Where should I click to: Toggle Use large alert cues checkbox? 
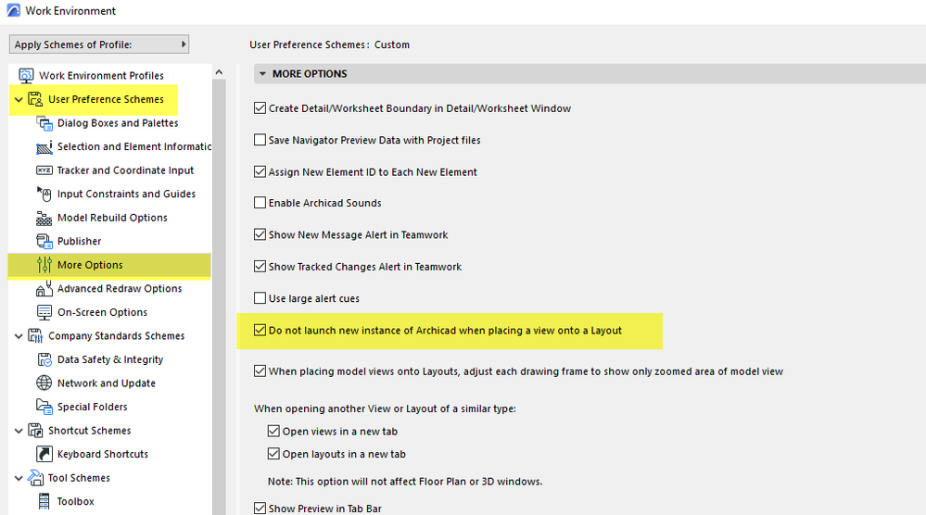260,298
